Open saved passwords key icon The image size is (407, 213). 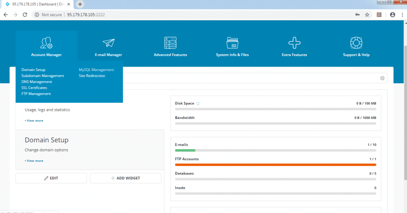[x=357, y=15]
